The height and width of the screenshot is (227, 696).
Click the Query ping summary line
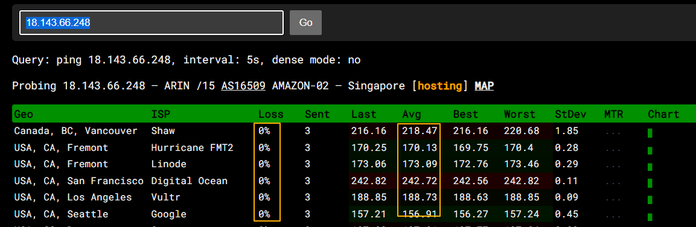(x=186, y=60)
